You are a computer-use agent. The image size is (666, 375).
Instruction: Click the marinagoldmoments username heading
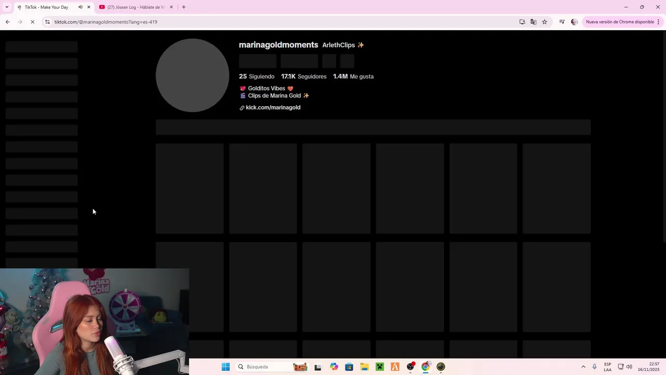coord(278,45)
